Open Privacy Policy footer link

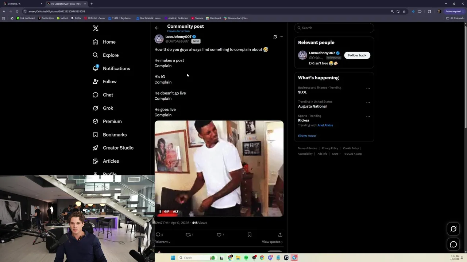(330, 148)
